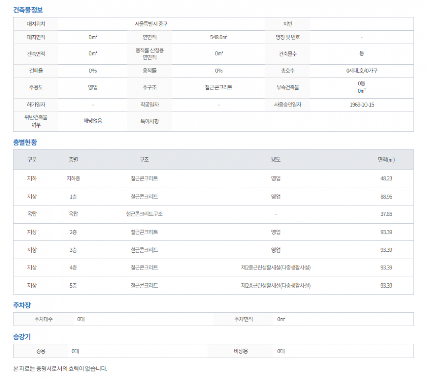Click the 5층 floor cell
427x378 pixels.
[x=73, y=286]
